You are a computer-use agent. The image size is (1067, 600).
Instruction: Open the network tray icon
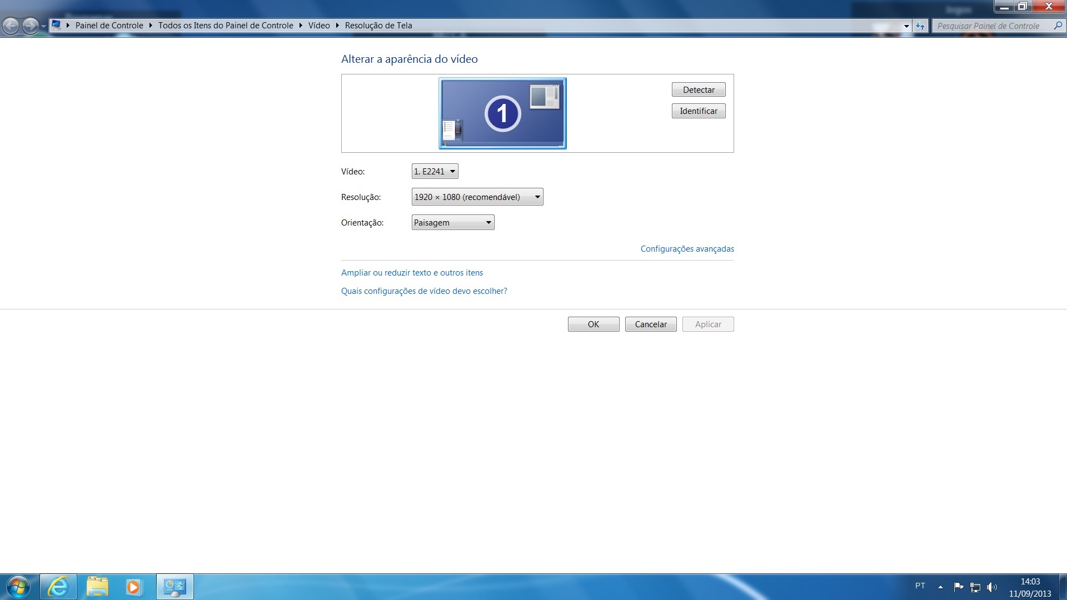975,587
